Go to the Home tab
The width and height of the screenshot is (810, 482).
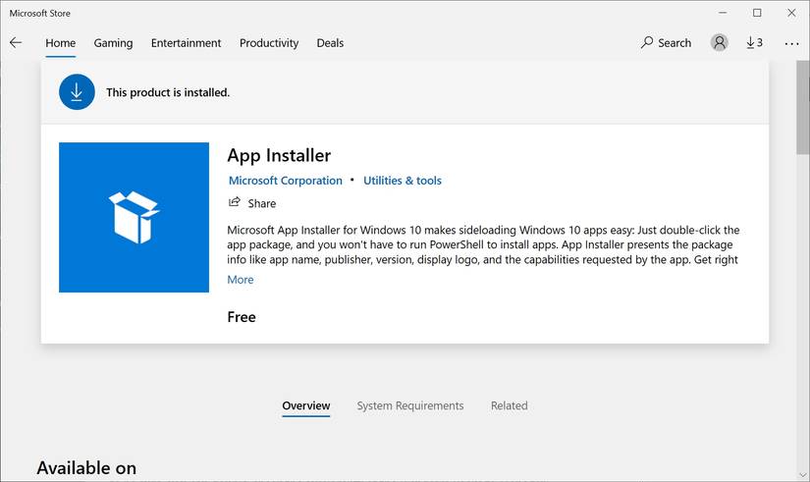click(x=60, y=43)
